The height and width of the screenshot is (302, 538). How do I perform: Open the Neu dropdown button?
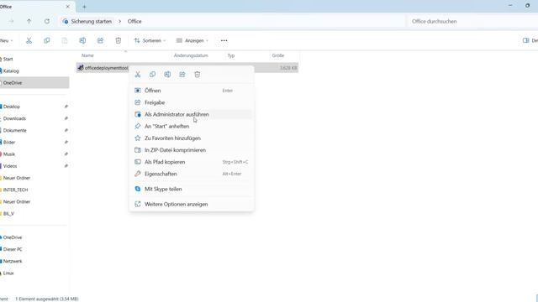pos(6,40)
